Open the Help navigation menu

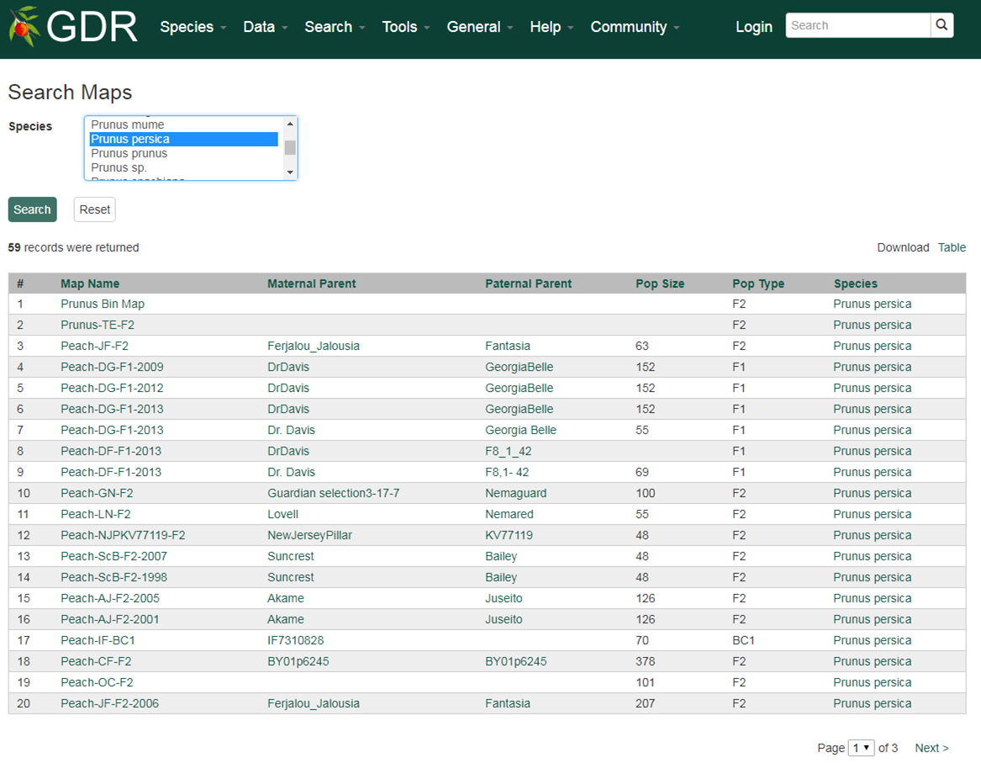551,27
